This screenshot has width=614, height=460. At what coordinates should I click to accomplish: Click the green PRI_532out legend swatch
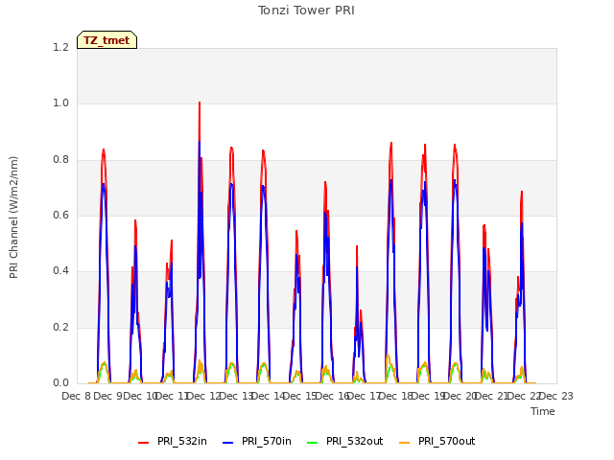(312, 443)
